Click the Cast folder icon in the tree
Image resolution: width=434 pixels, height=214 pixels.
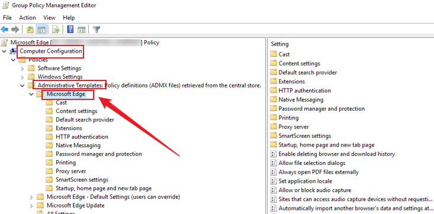(49, 103)
